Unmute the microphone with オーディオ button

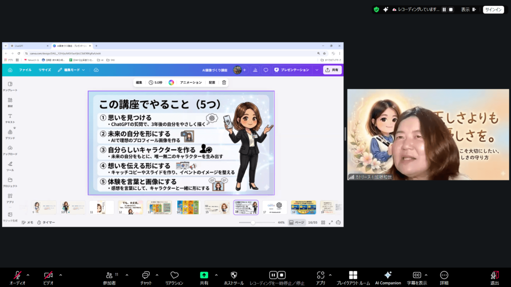tap(17, 275)
